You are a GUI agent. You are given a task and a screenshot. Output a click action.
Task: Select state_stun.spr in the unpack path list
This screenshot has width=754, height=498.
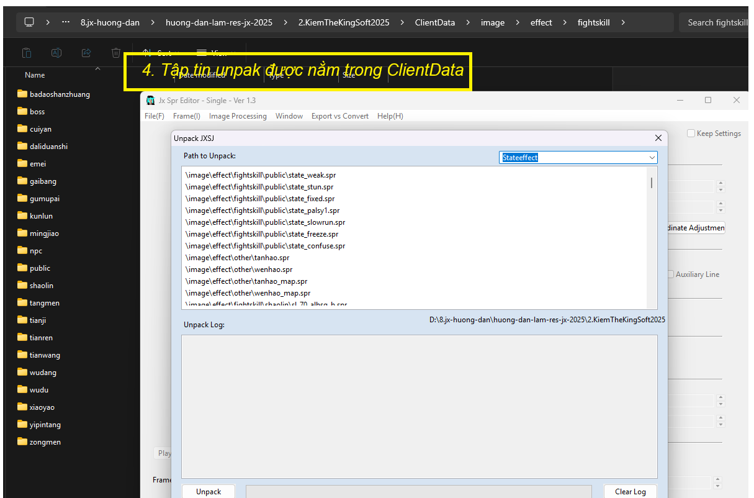(x=259, y=187)
